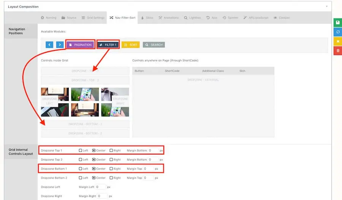Viewport: 342px width, 200px height.
Task: Click the right arrow navigation module
Action: coord(60,45)
